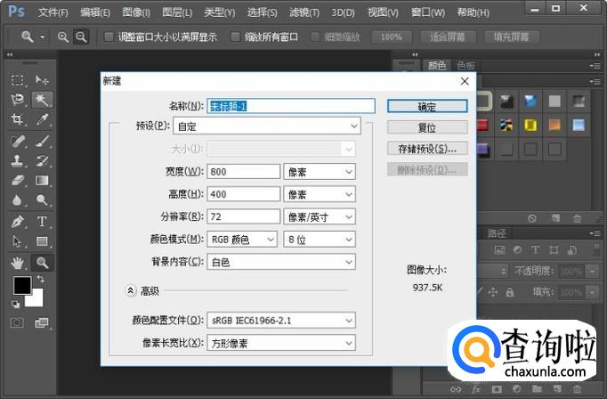
Task: Click the white background color swatch
Action: 36,300
